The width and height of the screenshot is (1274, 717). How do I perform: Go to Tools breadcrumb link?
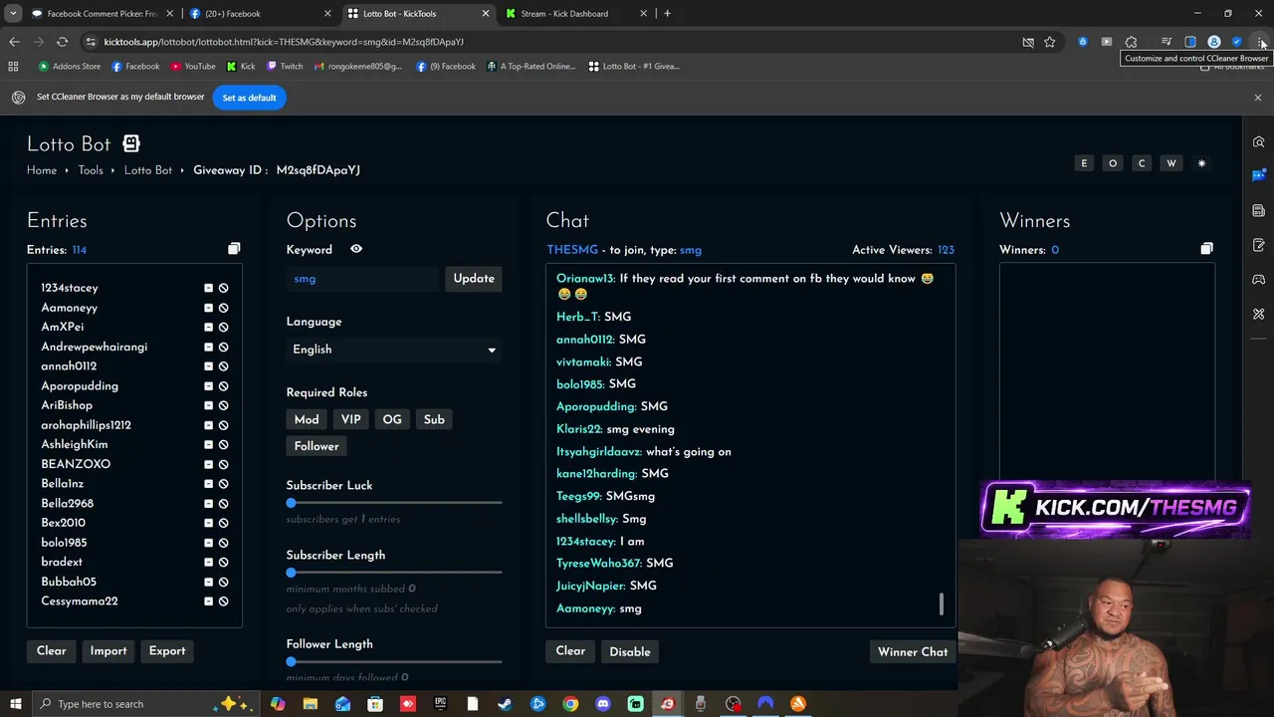point(91,170)
